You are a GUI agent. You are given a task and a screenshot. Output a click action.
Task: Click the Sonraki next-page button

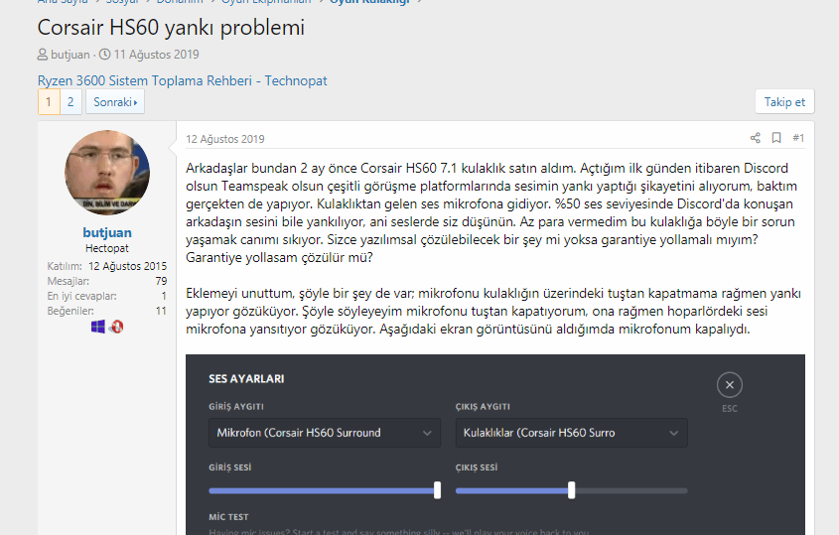click(x=115, y=101)
